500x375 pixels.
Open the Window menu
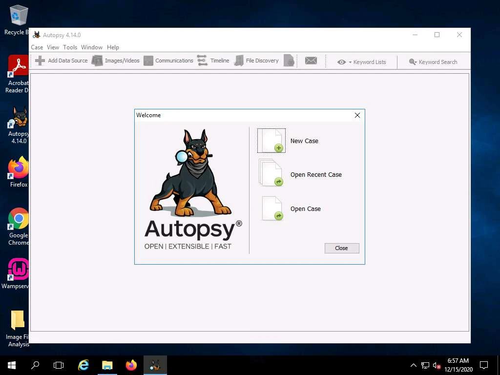coord(92,47)
